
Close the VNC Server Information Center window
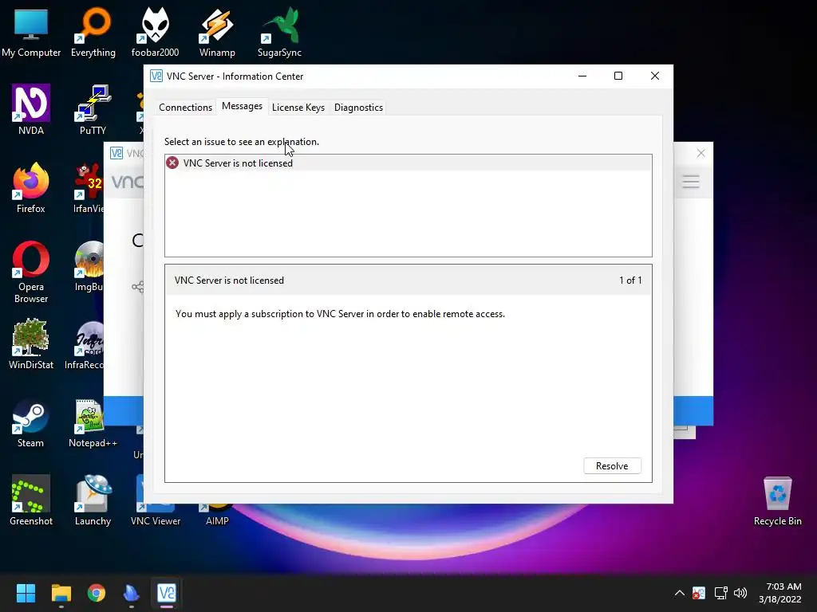click(x=655, y=76)
